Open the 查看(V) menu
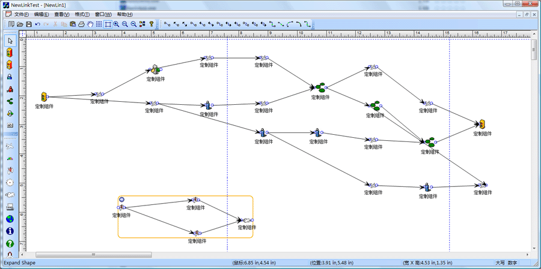This screenshot has width=541, height=269. [x=61, y=14]
